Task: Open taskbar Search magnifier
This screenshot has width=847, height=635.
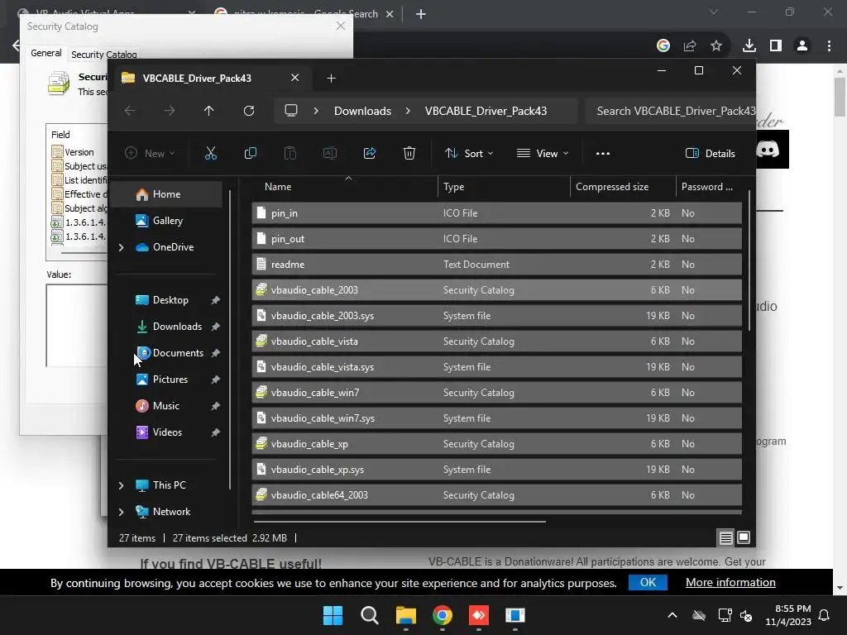Action: [370, 615]
